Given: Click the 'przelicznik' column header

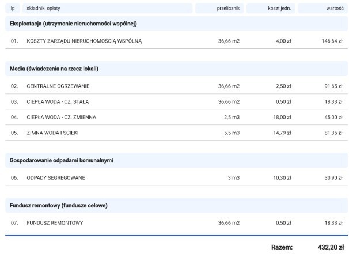Looking at the screenshot, I should (229, 9).
